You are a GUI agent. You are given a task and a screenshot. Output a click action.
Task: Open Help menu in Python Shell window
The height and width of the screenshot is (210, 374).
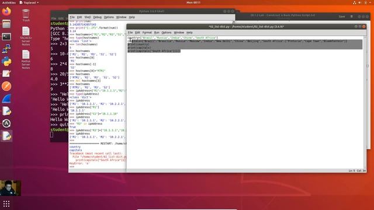pyautogui.click(x=132, y=17)
